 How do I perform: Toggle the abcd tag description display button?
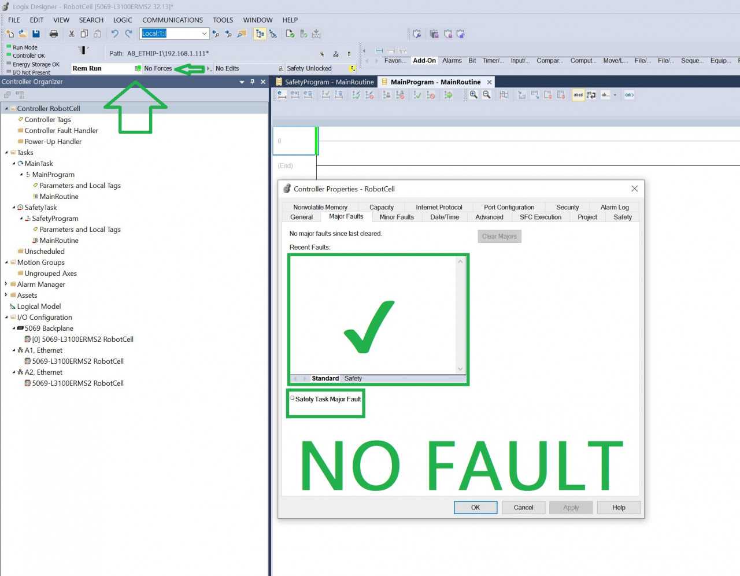(578, 95)
